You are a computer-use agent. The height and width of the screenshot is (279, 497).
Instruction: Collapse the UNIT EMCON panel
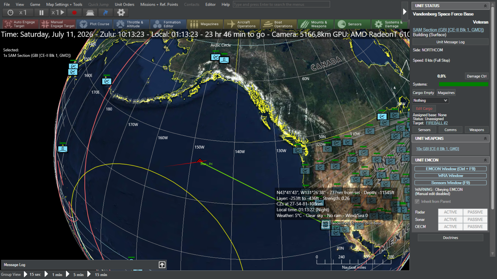[x=485, y=160]
